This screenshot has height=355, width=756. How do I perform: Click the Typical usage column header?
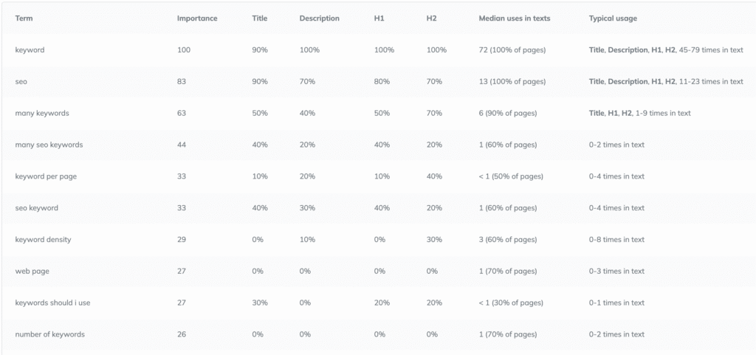613,18
